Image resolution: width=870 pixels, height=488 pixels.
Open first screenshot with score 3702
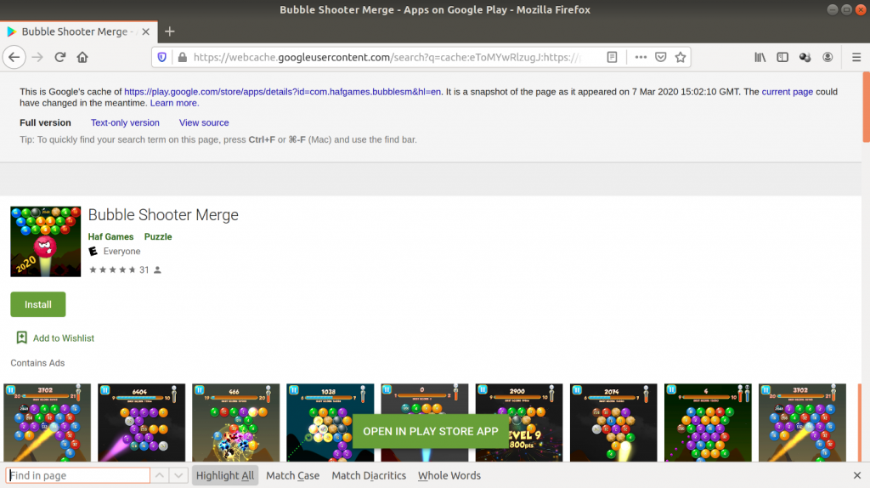point(48,423)
